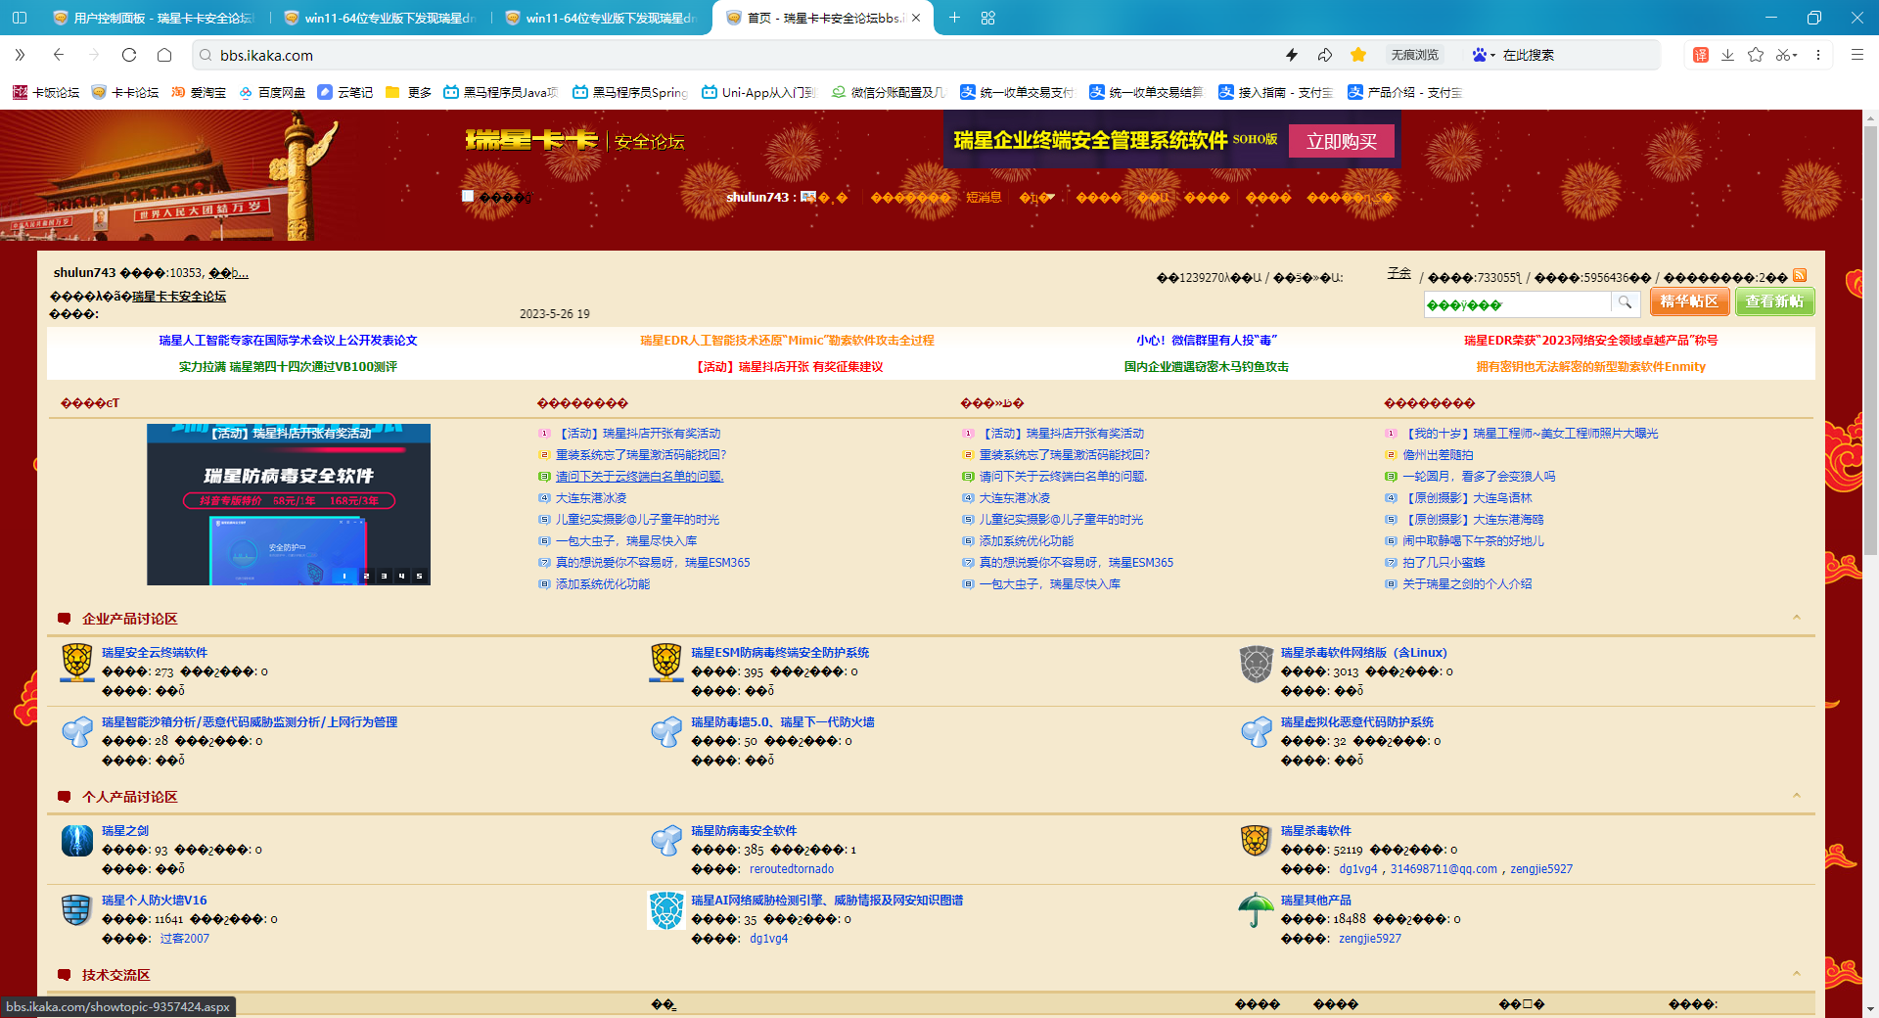Viewport: 1879px width, 1018px height.
Task: Open the 短消息 menu item
Action: click(984, 197)
